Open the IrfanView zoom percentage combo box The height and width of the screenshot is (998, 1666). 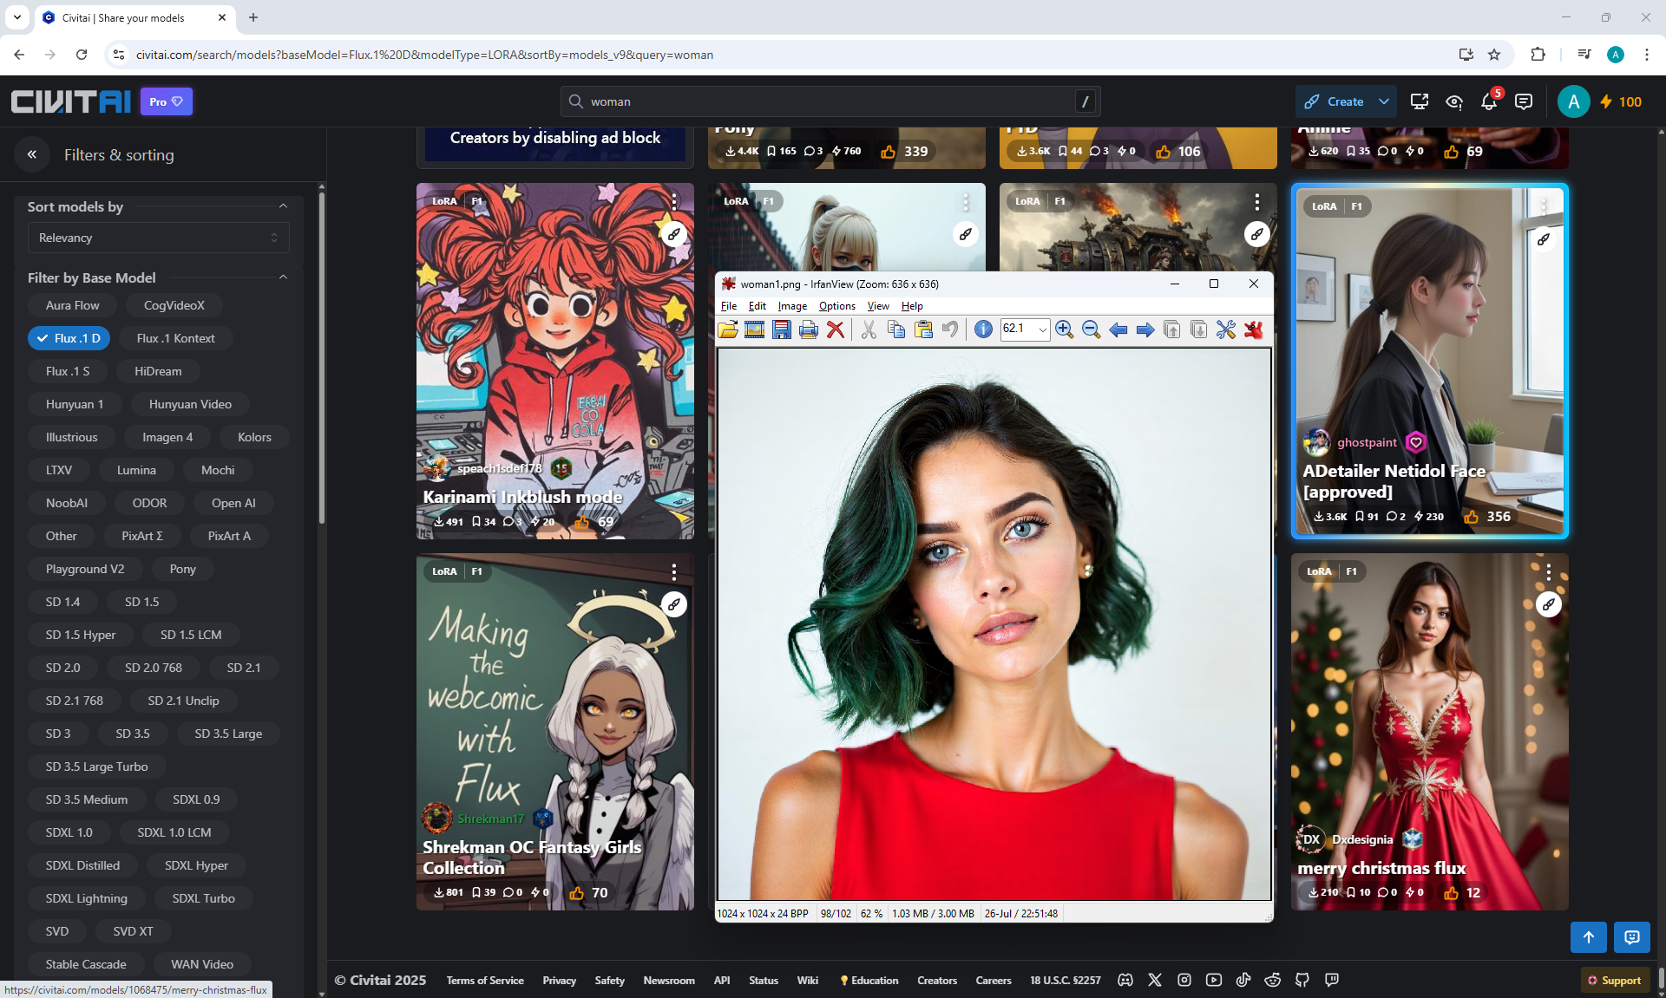1042,329
